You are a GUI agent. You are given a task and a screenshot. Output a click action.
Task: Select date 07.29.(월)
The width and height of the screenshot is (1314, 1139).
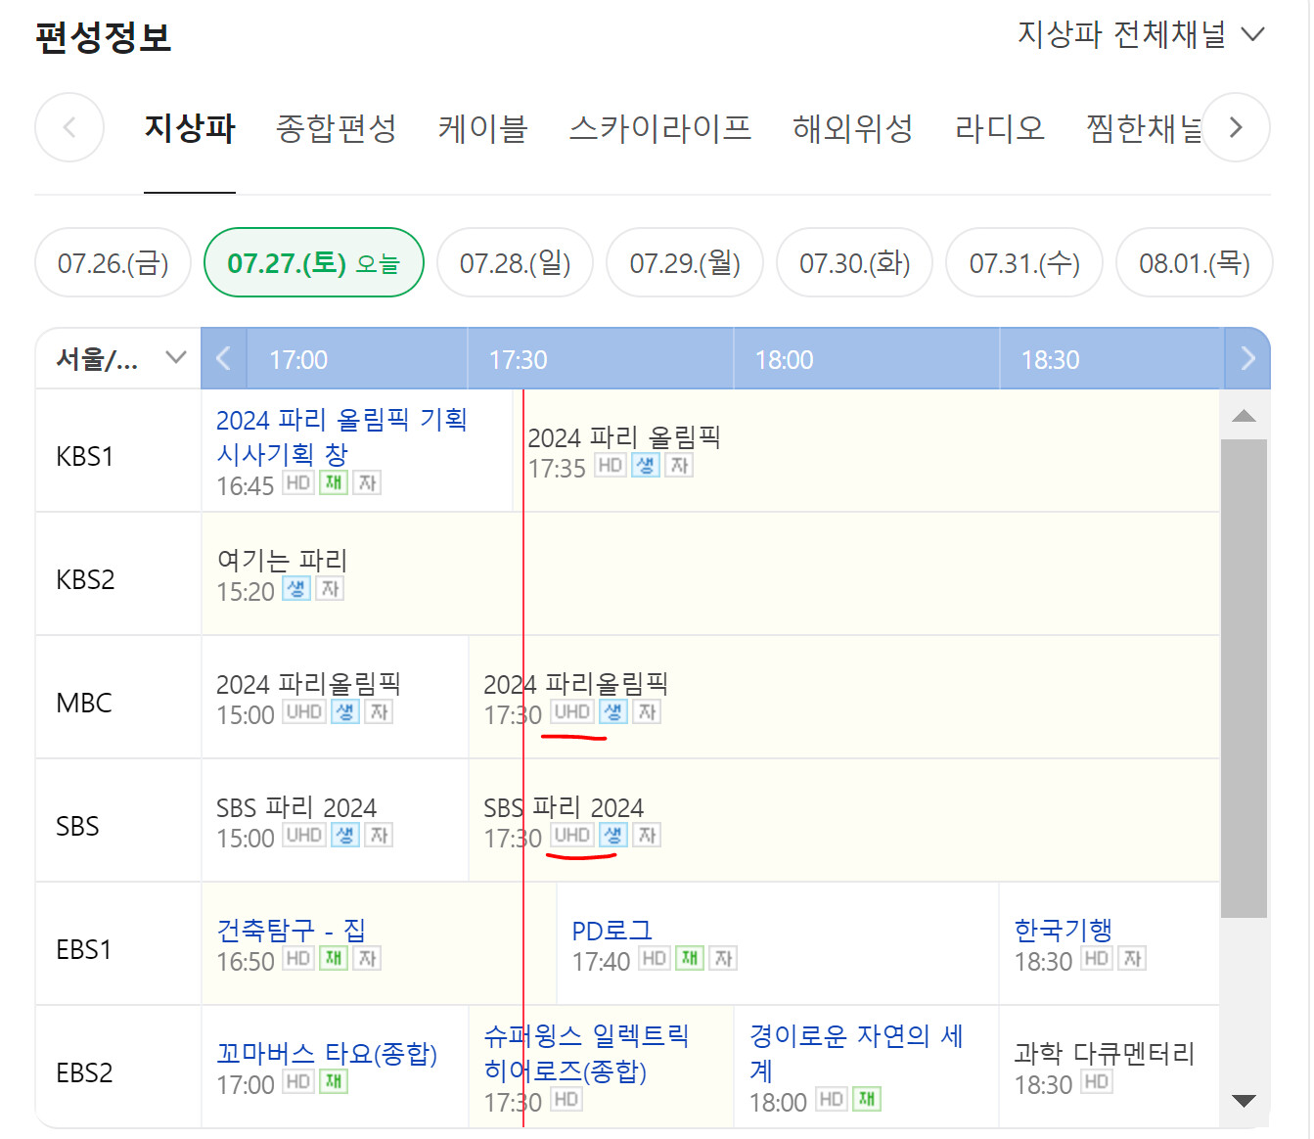pos(685,262)
